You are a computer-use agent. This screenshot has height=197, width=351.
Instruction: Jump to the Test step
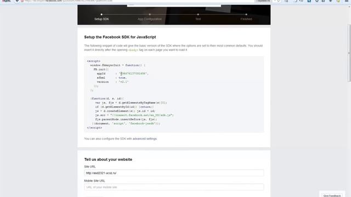click(x=198, y=19)
